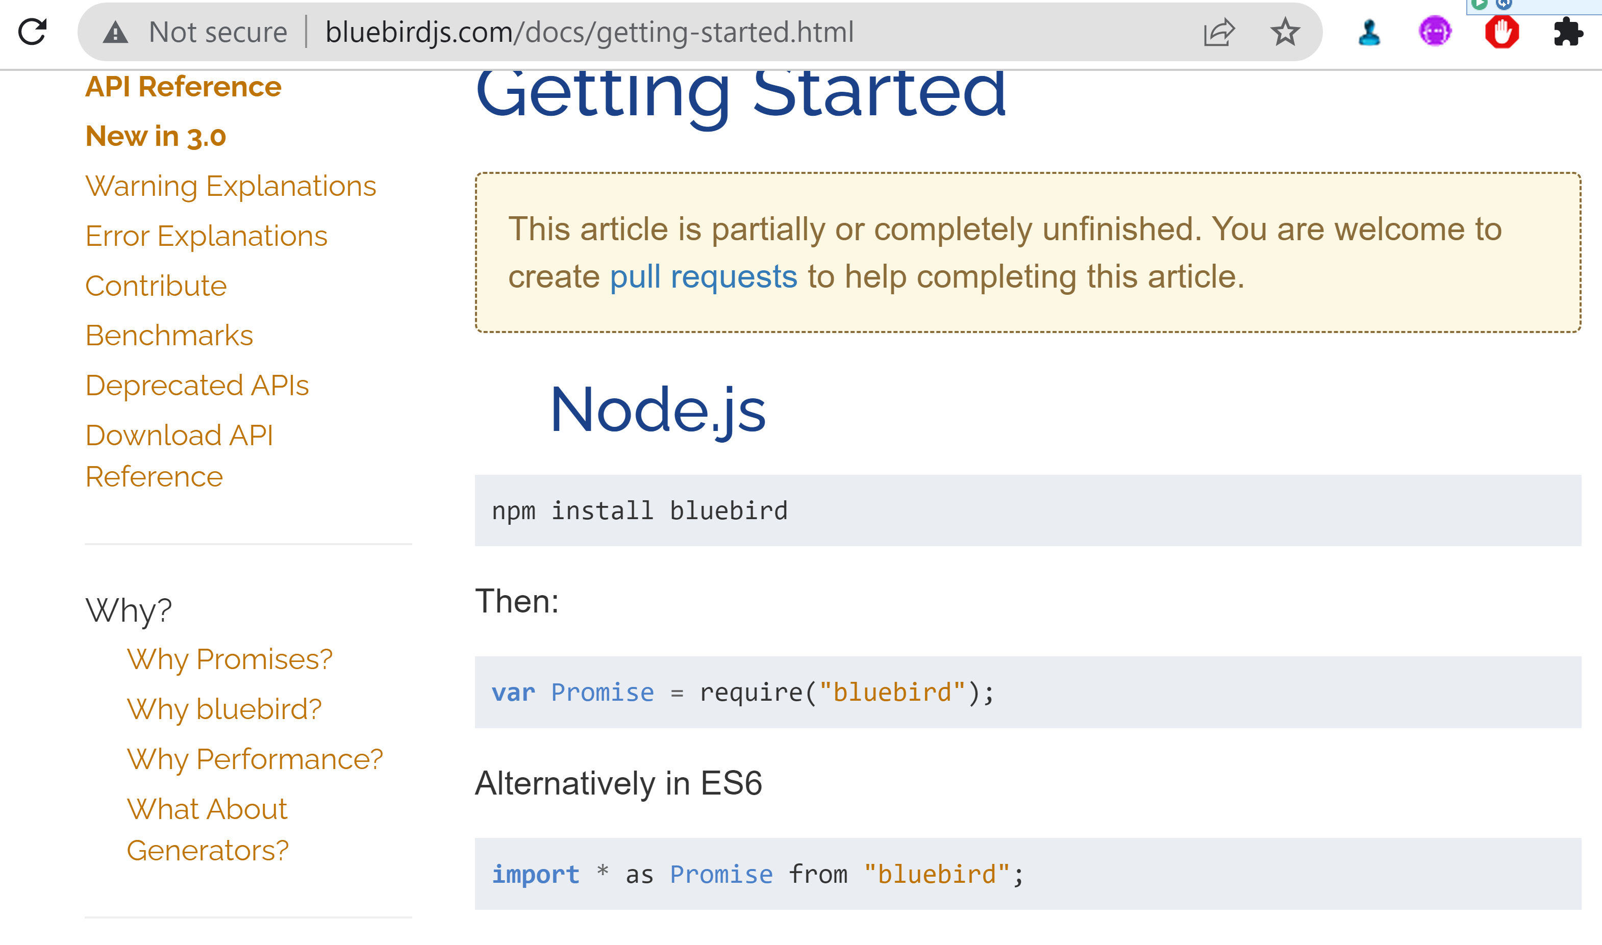Screen dimensions: 1602x945
Task: Go to Deprecated APIs page
Action: [197, 385]
